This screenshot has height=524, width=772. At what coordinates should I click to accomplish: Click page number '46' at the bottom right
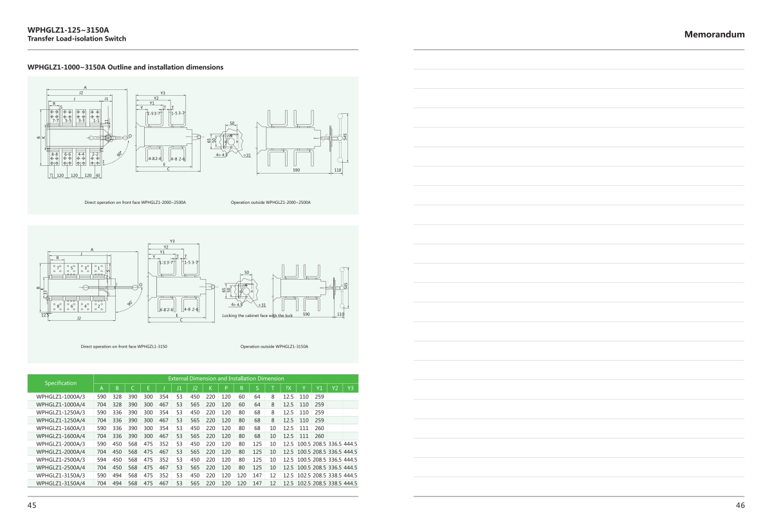[x=740, y=506]
